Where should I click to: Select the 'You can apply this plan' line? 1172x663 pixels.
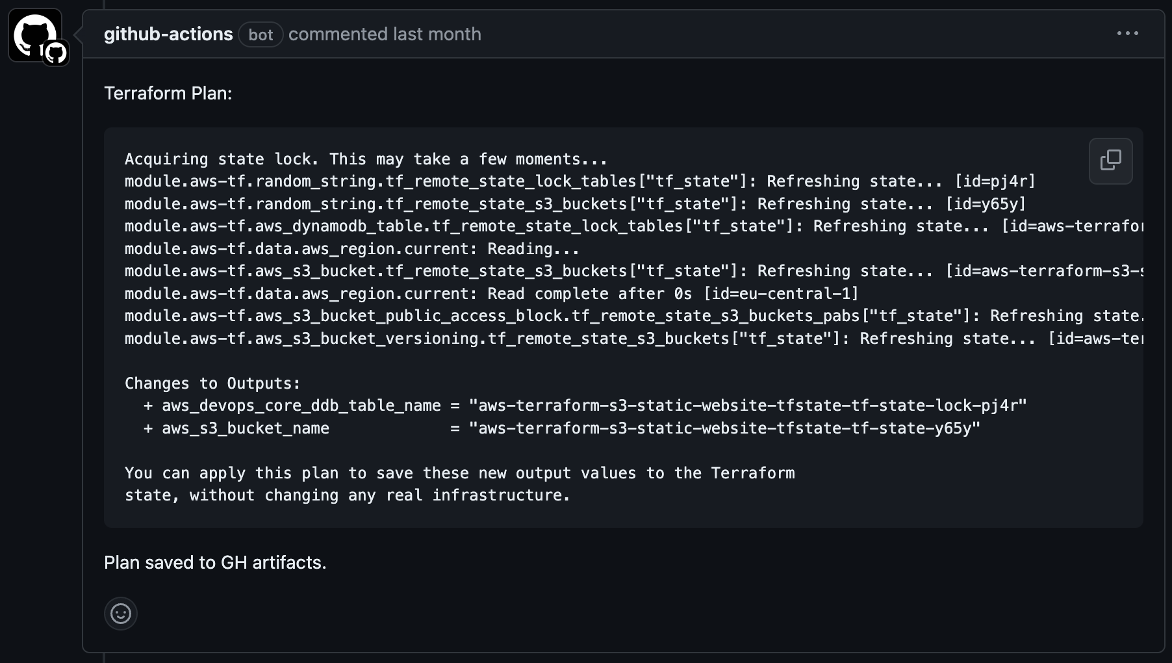(460, 473)
